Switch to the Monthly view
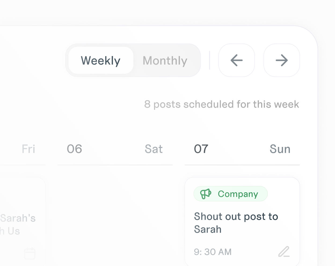This screenshot has width=335, height=266. click(x=165, y=61)
